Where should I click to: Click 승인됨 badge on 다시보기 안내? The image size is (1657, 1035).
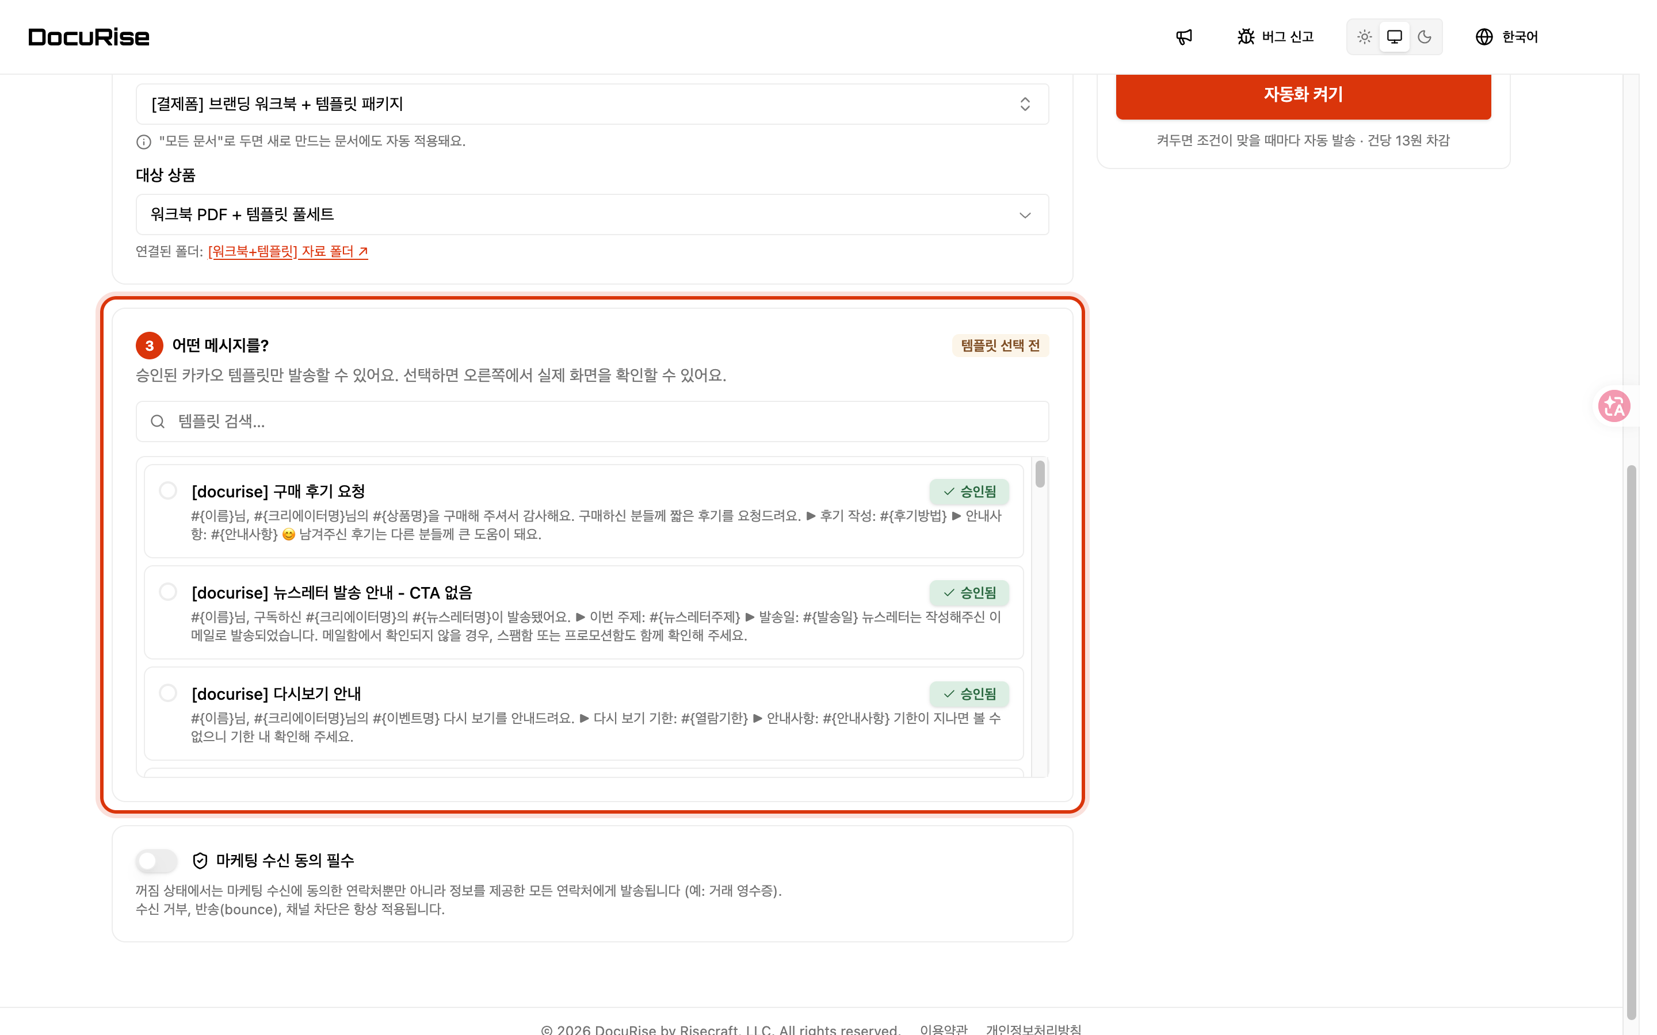[x=969, y=694]
